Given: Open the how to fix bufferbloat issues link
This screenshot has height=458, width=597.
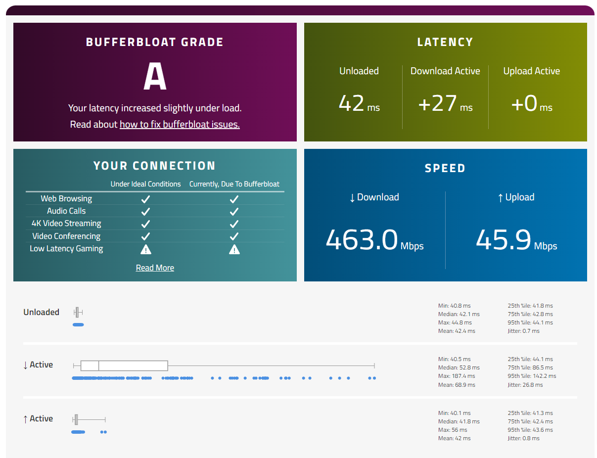Looking at the screenshot, I should (x=180, y=125).
